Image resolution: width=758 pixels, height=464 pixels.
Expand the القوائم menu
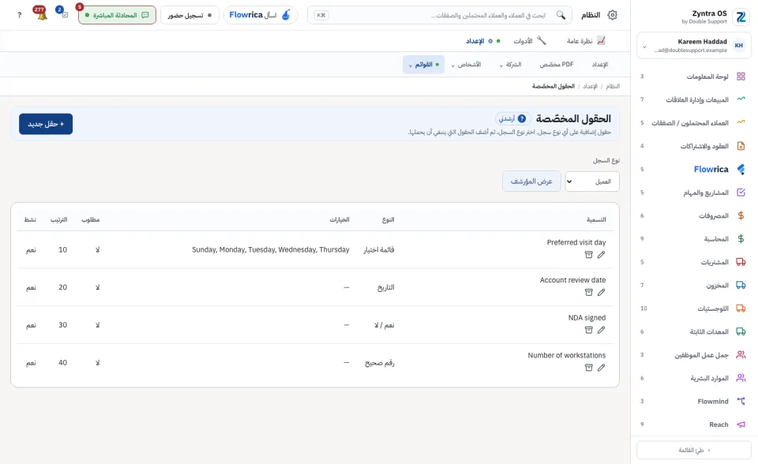423,64
